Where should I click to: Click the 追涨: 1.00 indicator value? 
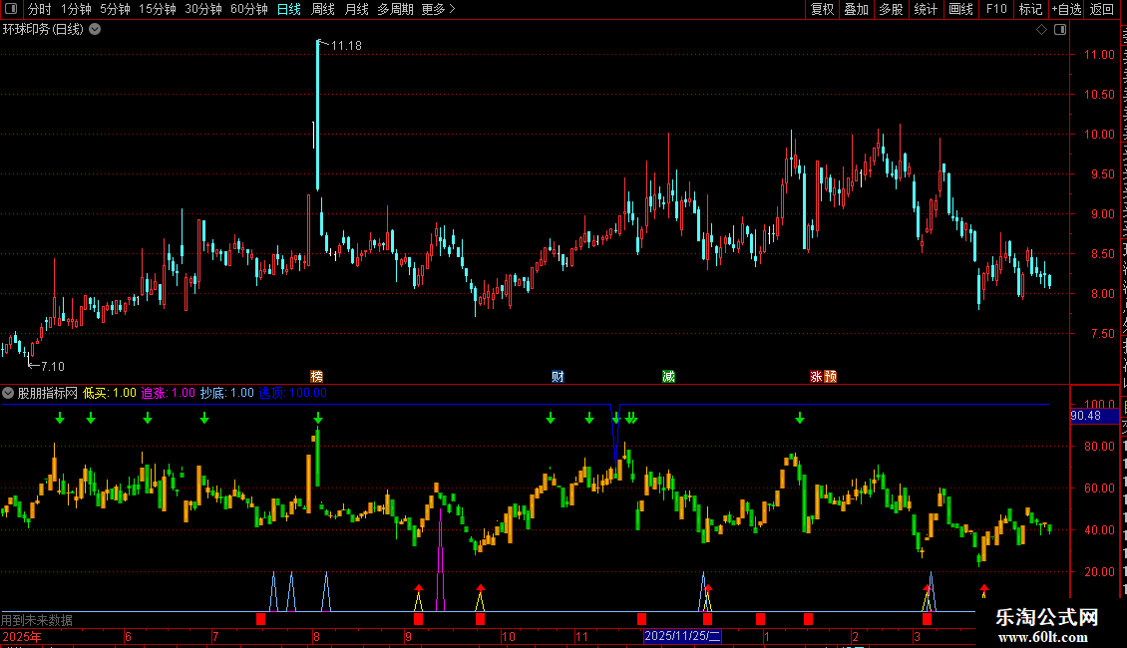tap(169, 393)
